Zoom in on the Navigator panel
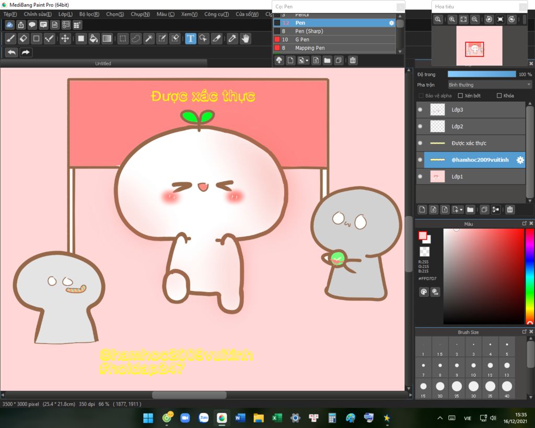 coord(452,19)
